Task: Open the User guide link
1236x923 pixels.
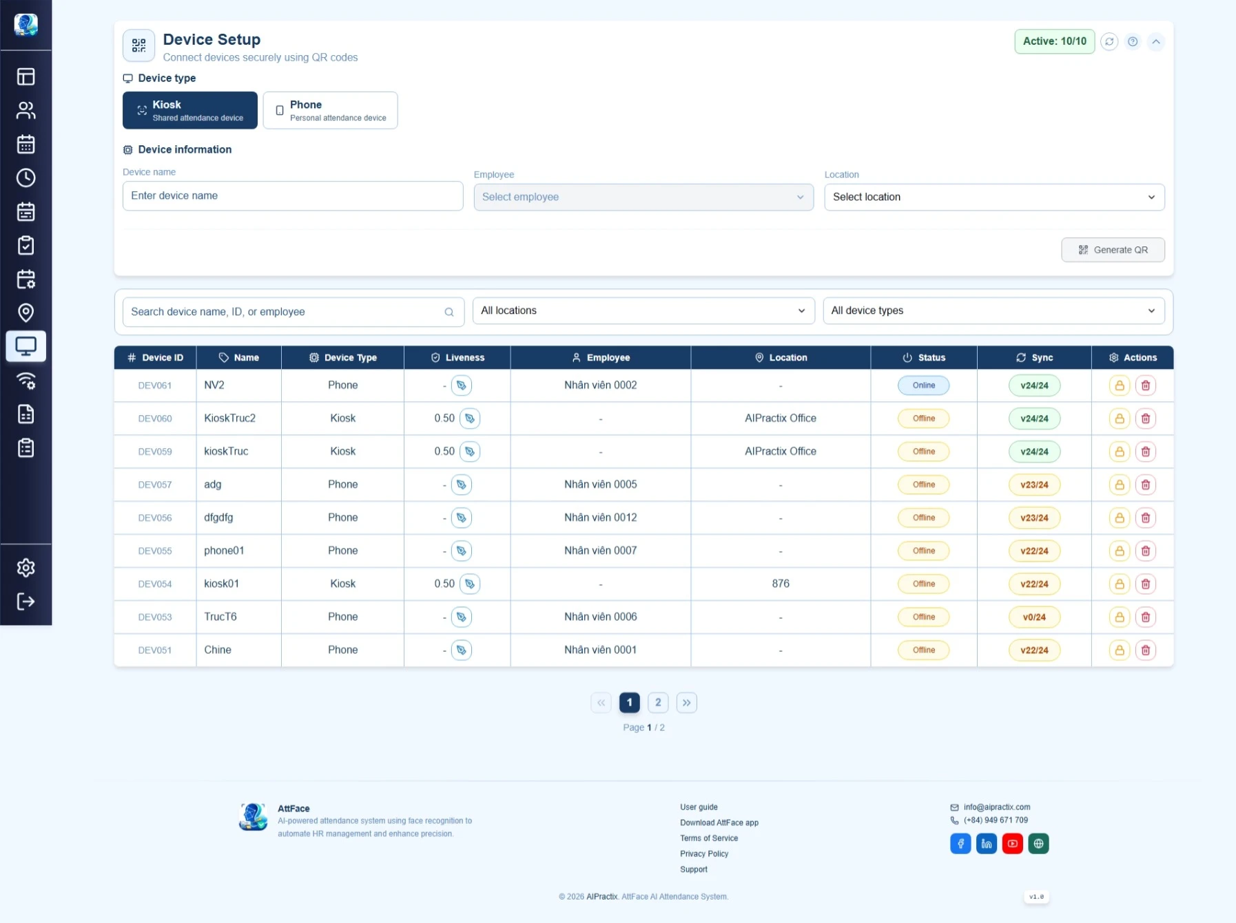Action: tap(699, 807)
